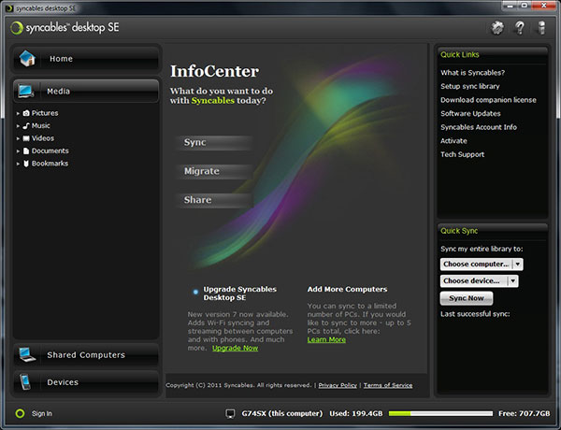Screen dimensions: 561x430
Task: Open the Choose device dropdown
Action: pos(479,280)
